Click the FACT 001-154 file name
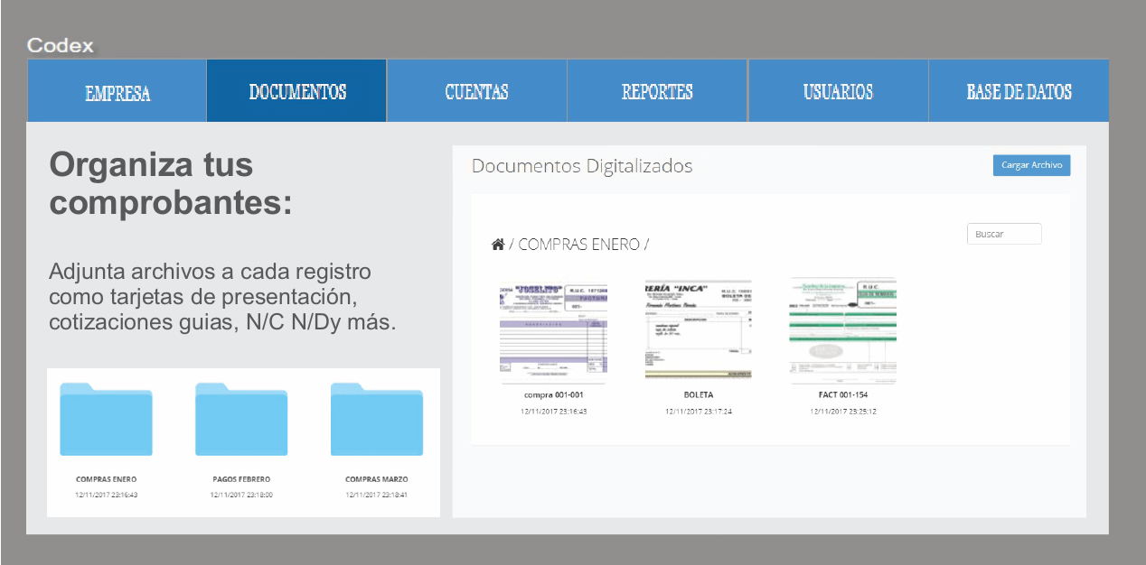1146x565 pixels. click(843, 395)
